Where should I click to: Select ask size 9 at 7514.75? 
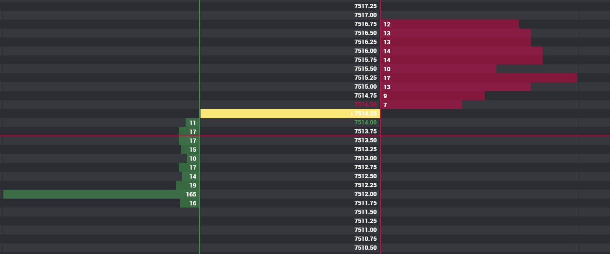pos(385,96)
